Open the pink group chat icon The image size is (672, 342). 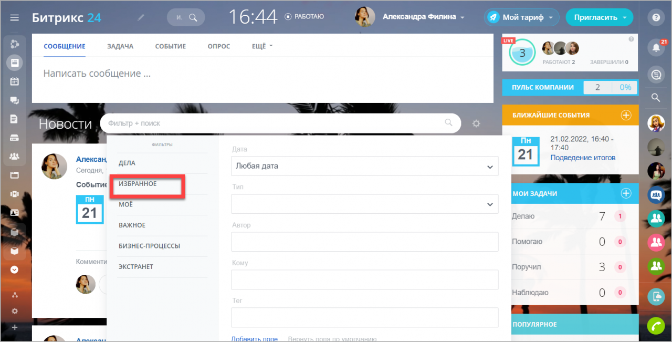(656, 242)
